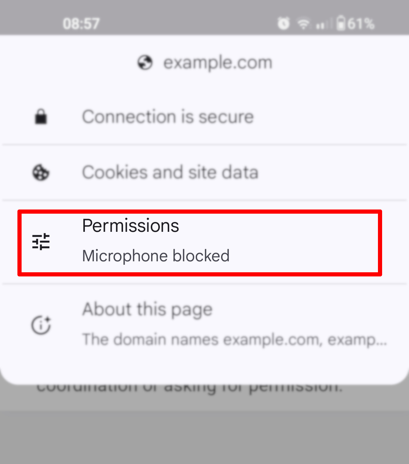Open Cookies and site data
The image size is (409, 464).
click(170, 172)
